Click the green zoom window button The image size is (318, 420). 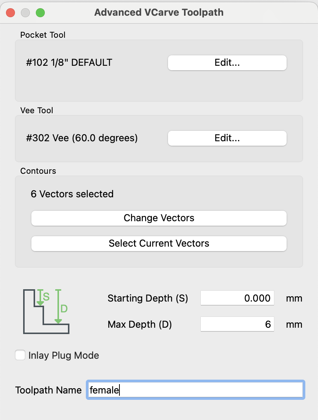click(x=40, y=12)
